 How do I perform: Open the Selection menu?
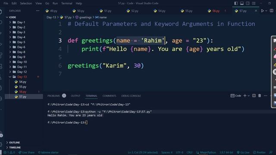[26, 3]
